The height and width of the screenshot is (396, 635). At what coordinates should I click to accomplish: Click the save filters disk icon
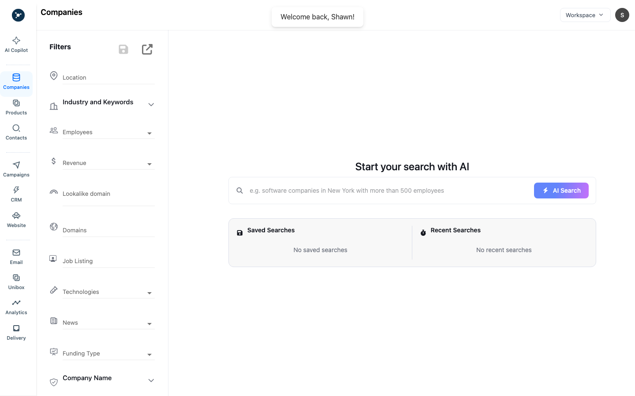(x=123, y=49)
